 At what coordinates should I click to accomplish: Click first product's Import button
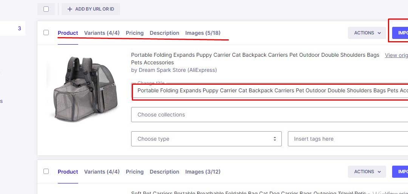tap(400, 33)
